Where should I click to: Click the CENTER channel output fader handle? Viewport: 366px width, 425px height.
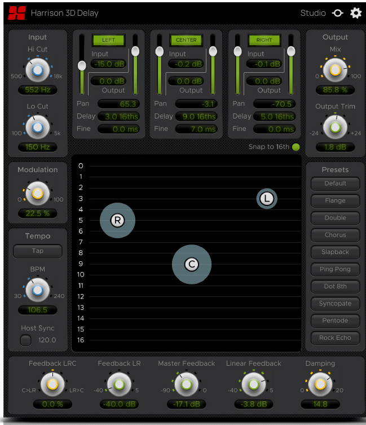(x=213, y=51)
